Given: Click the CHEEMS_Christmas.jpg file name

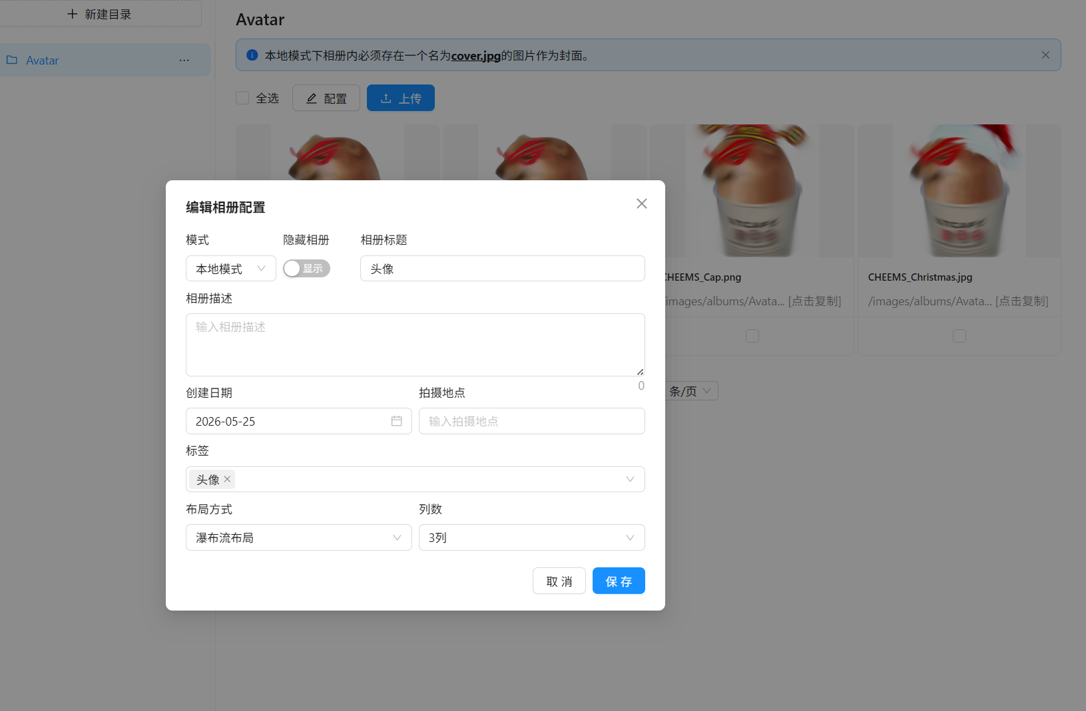Looking at the screenshot, I should (x=920, y=277).
